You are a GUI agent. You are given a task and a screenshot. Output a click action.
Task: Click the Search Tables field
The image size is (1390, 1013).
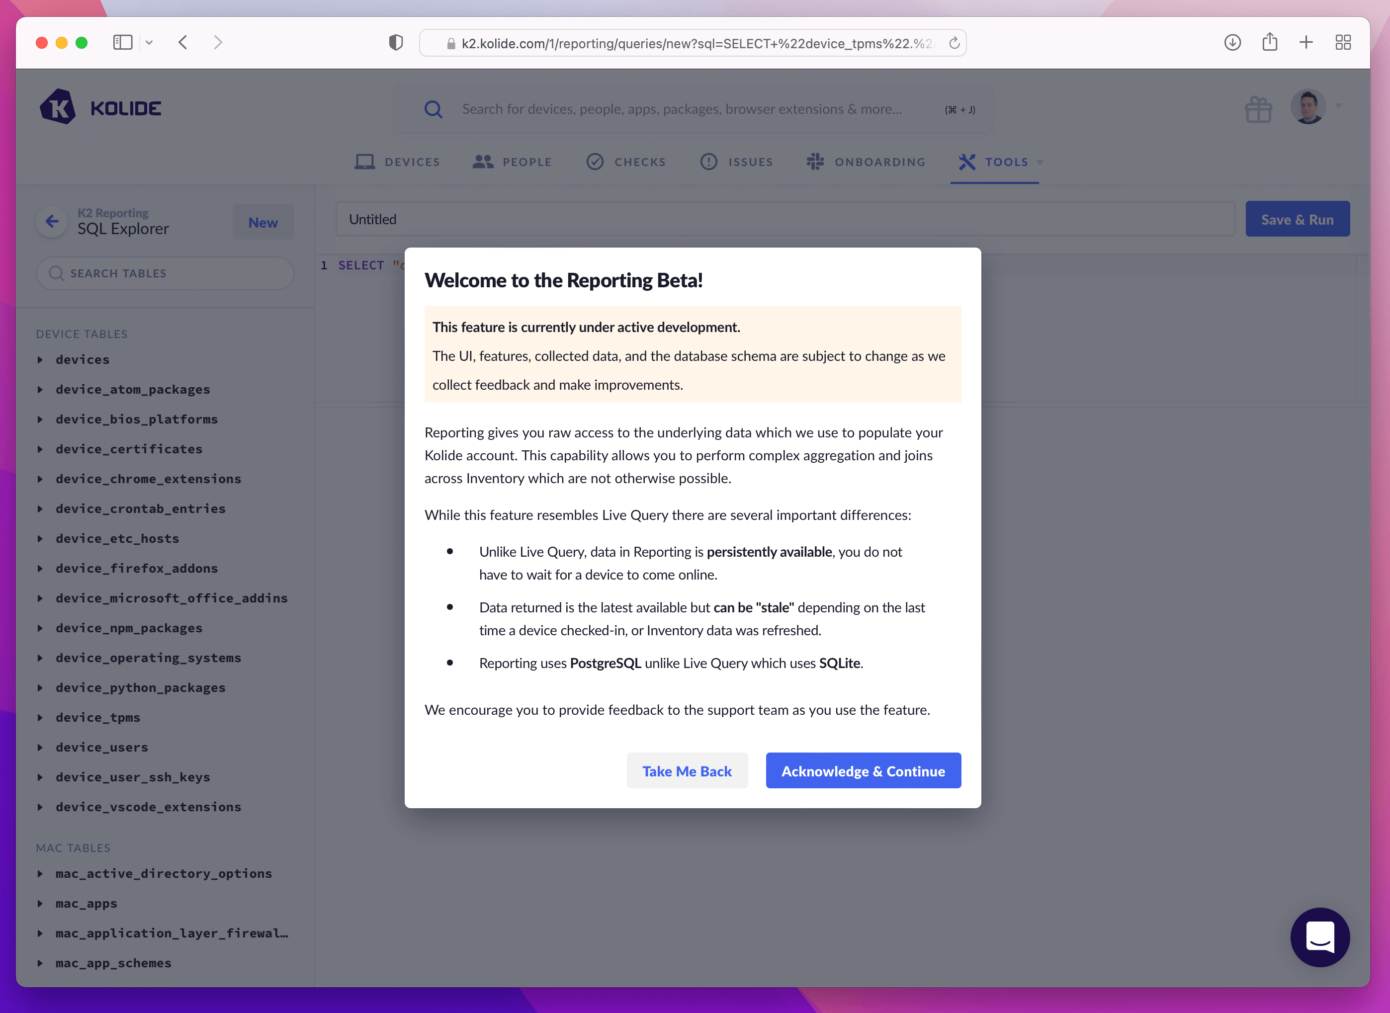click(166, 273)
